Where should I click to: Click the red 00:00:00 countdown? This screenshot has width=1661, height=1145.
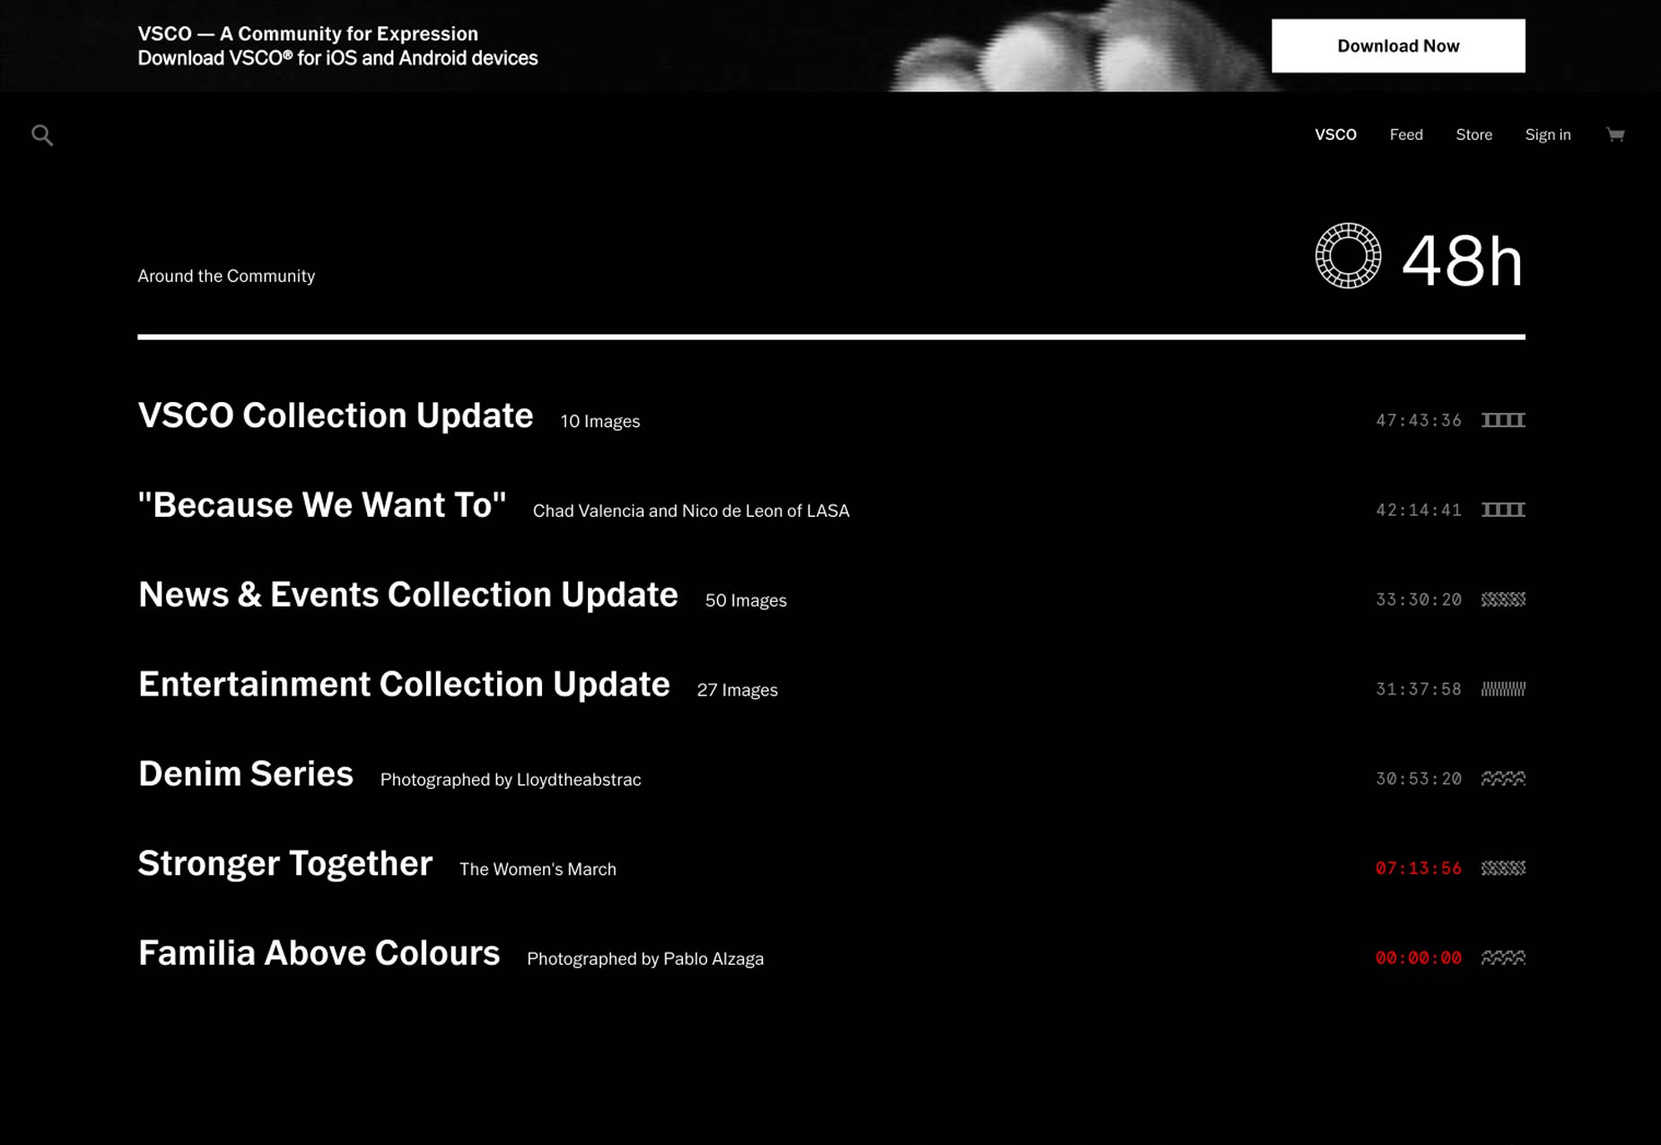(x=1419, y=958)
